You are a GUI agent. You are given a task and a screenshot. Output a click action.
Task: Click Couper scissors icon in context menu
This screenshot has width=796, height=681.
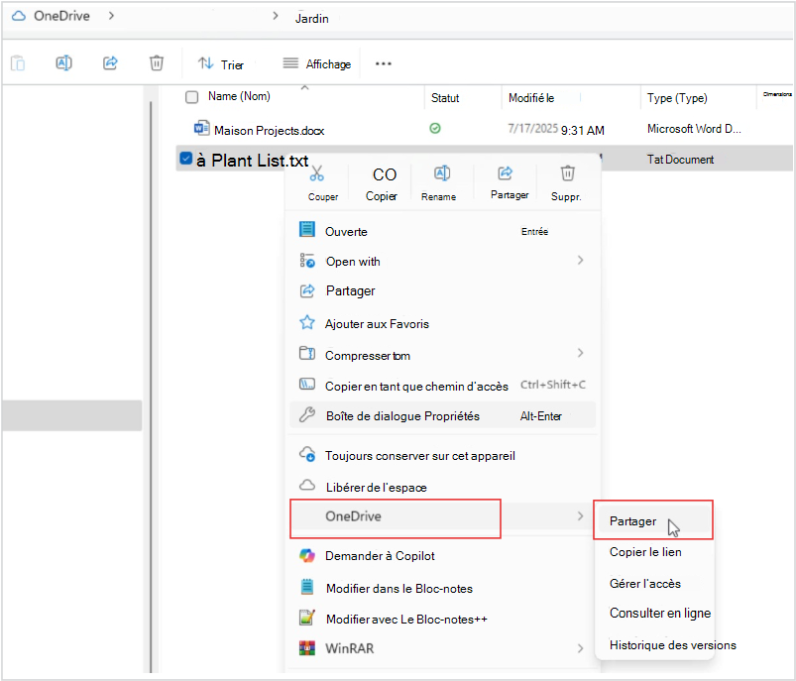coord(317,174)
